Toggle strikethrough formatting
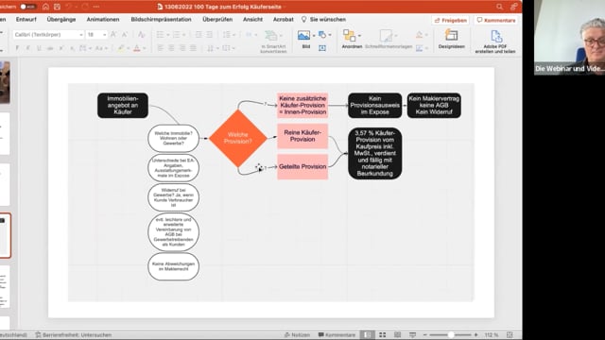This screenshot has height=340, width=605. click(50, 48)
